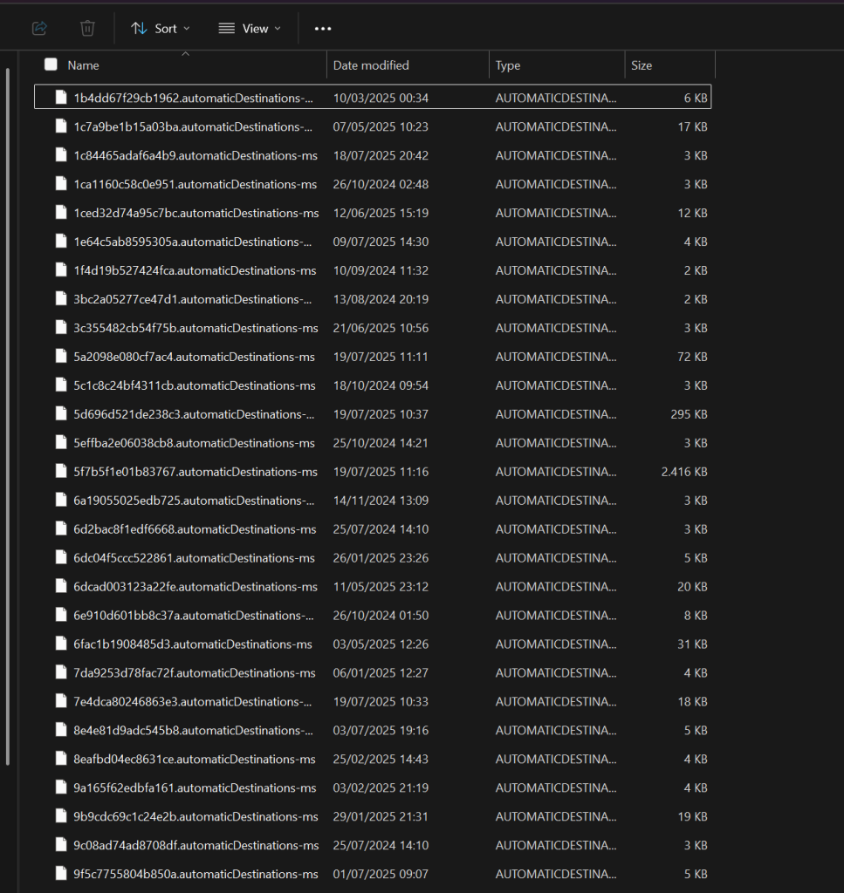Click file icon of 6fac1b1908485d3 entry

click(x=61, y=644)
